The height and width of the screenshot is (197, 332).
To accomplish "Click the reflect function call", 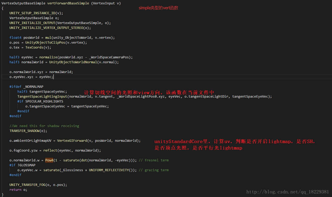I will (50, 151).
